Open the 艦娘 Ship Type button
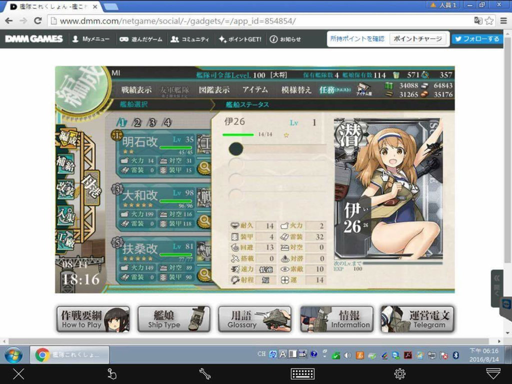This screenshot has width=512, height=384. click(173, 319)
